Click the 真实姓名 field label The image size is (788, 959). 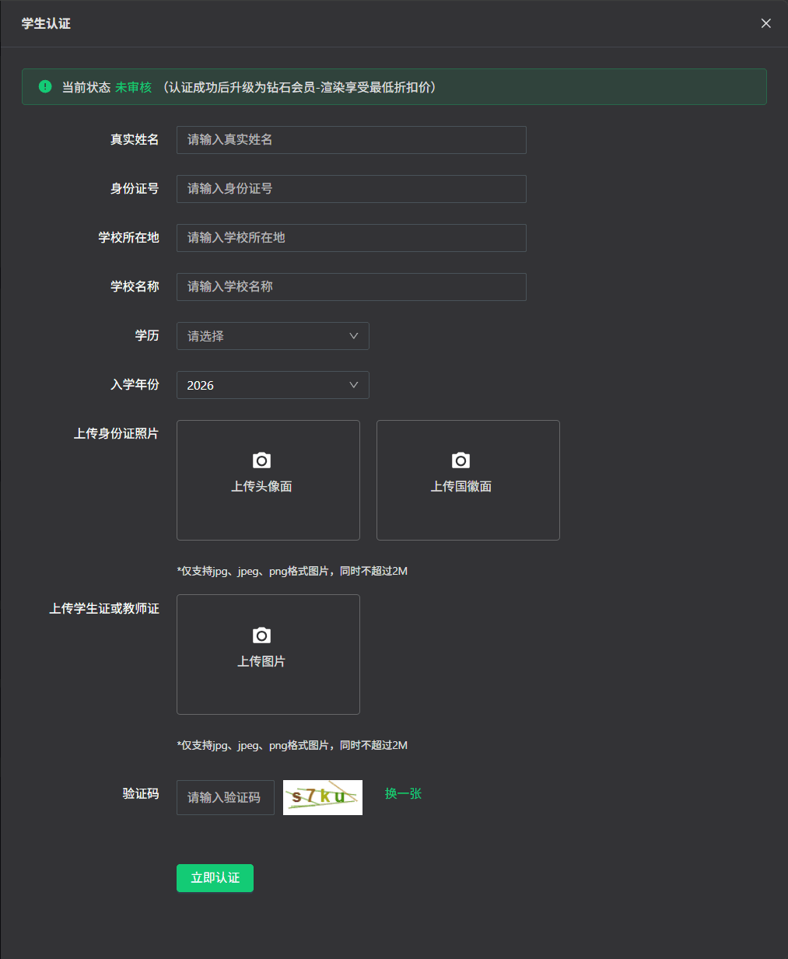coord(135,139)
